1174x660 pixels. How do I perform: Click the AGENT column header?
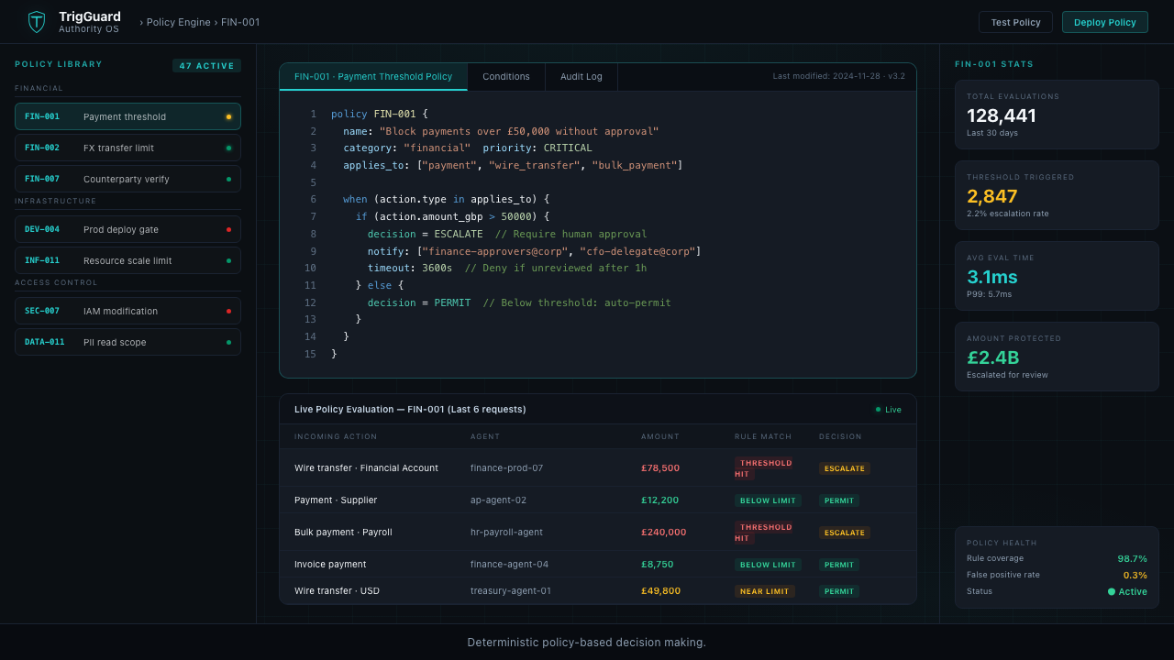485,436
